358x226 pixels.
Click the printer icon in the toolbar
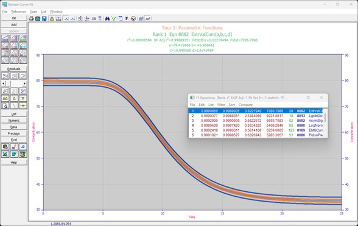point(31,18)
